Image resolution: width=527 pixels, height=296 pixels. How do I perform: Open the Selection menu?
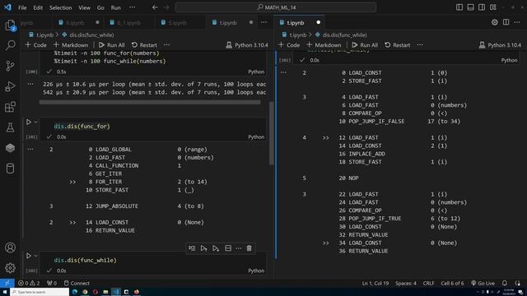pos(60,7)
